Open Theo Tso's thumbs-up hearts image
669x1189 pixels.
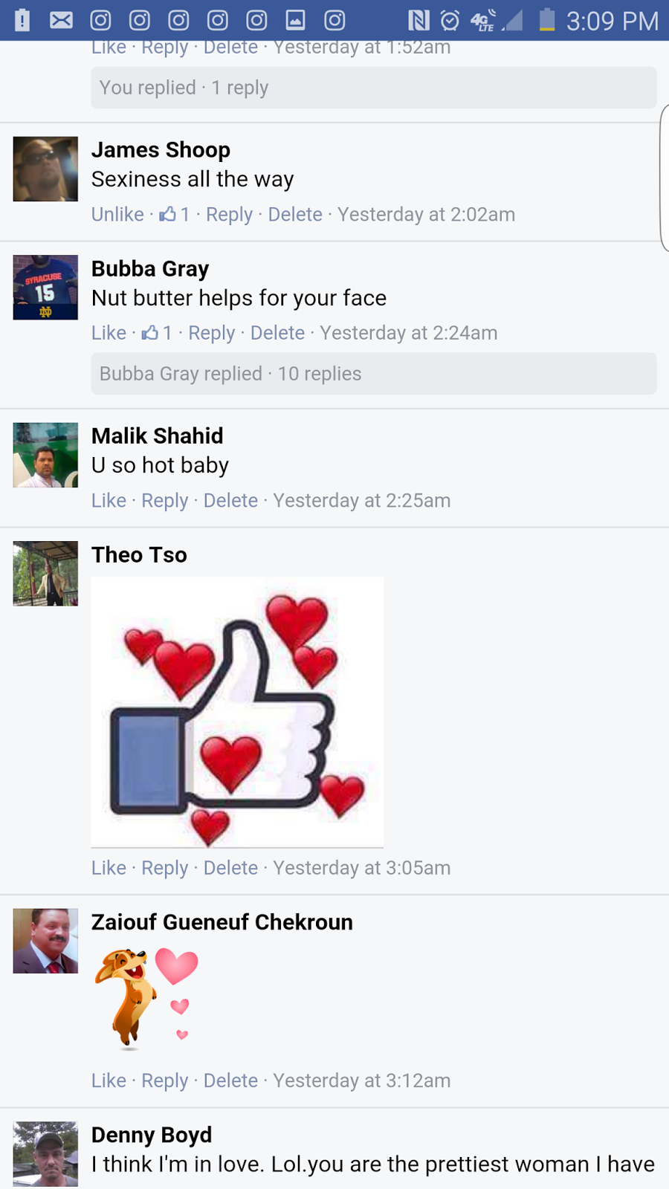point(237,712)
